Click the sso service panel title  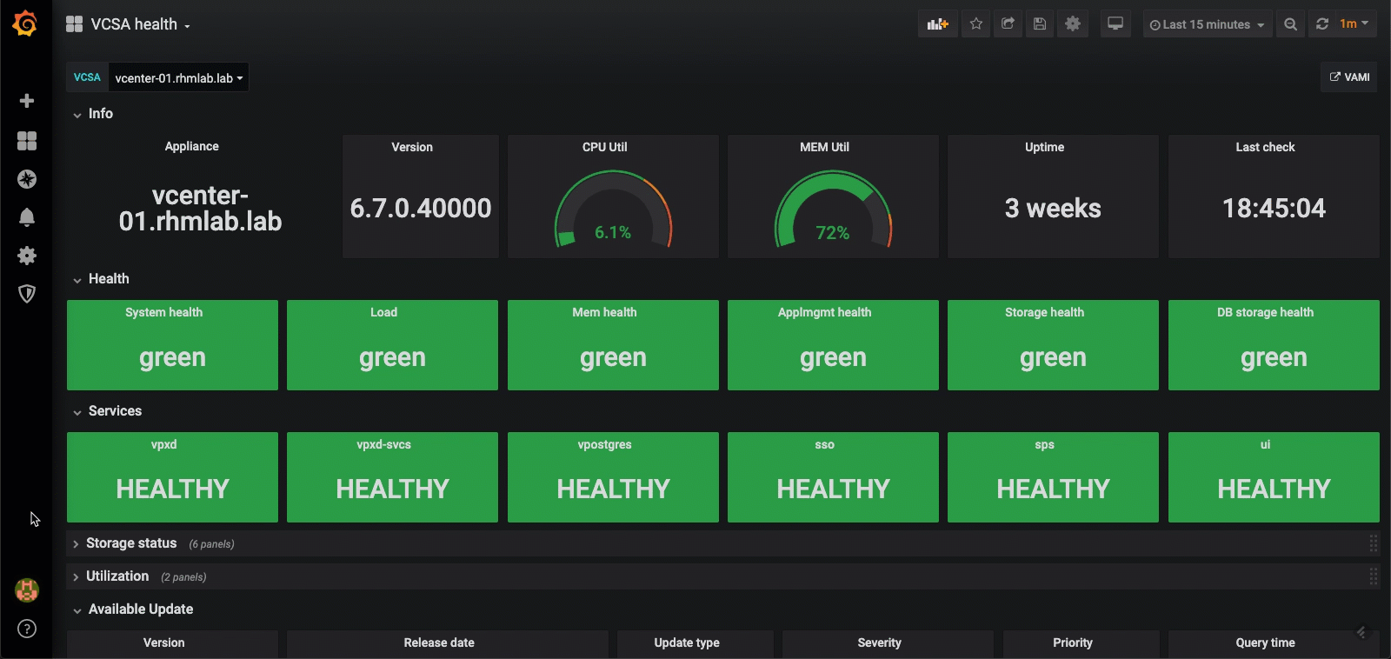(x=825, y=444)
